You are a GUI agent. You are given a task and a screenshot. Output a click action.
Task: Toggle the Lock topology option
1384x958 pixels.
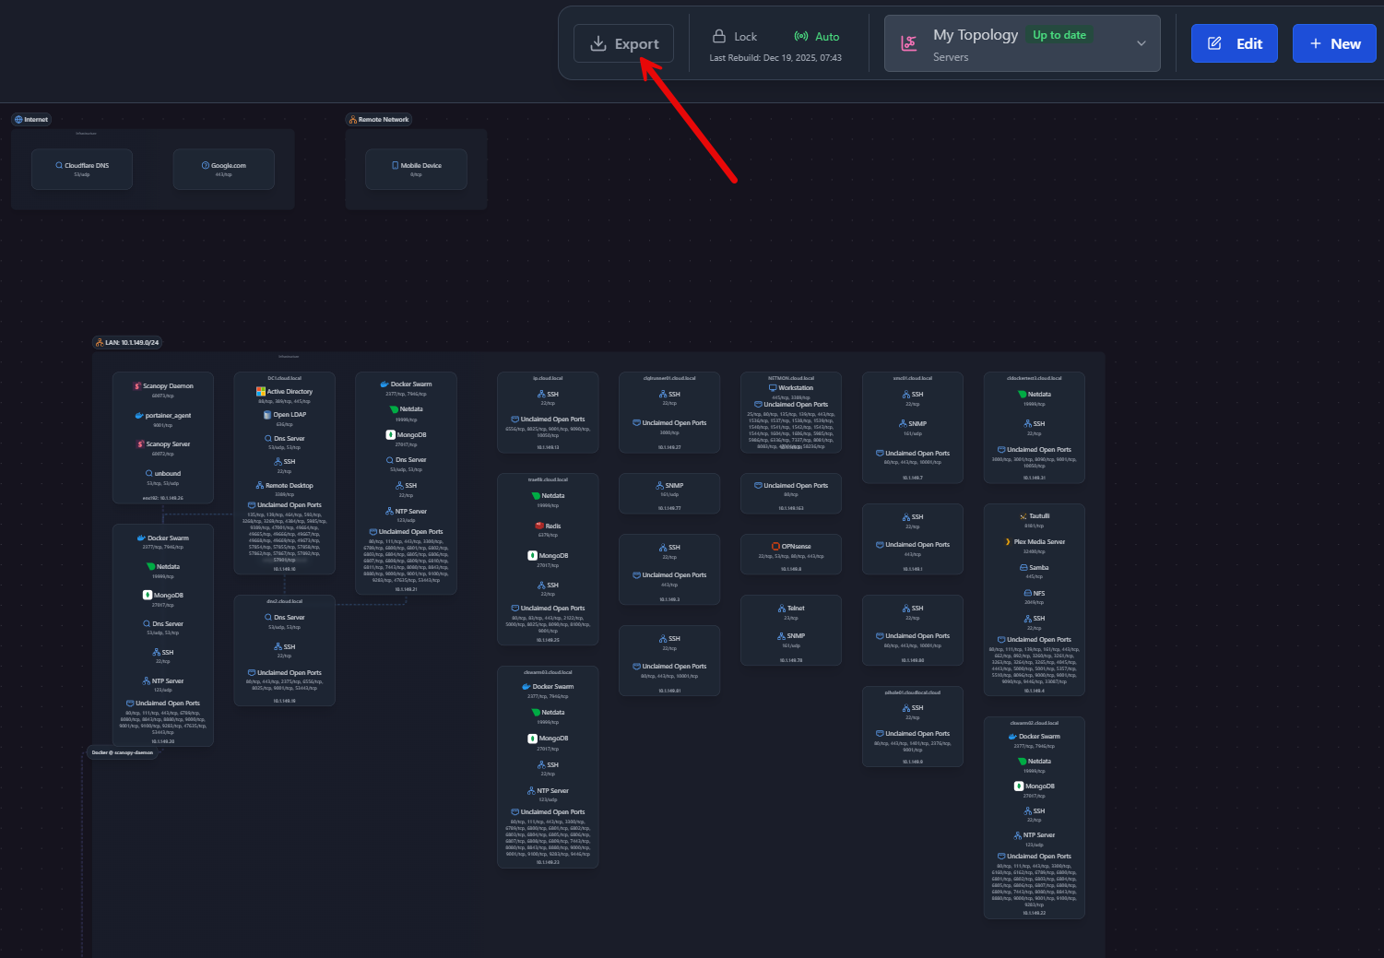pos(735,37)
